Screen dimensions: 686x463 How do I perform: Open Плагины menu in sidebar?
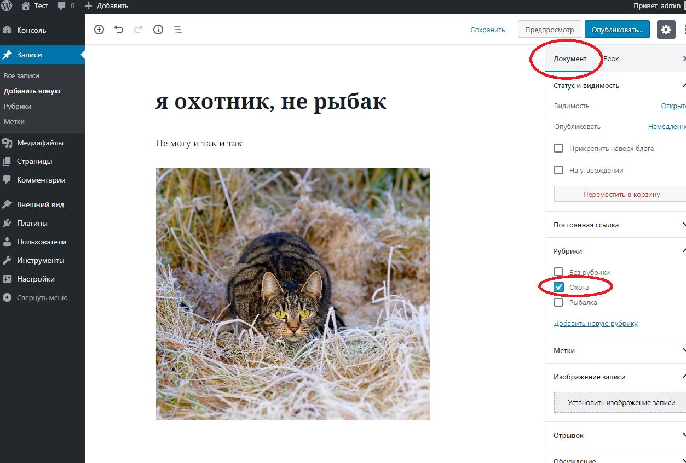pos(32,223)
